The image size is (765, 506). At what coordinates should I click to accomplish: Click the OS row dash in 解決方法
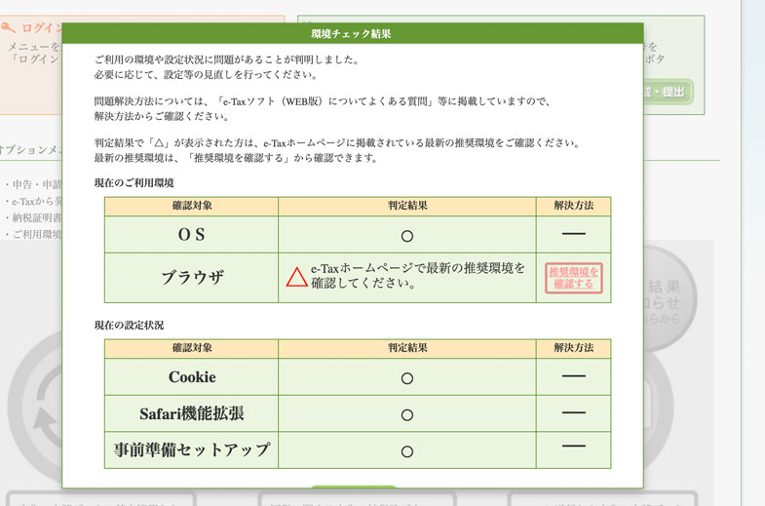pos(573,234)
